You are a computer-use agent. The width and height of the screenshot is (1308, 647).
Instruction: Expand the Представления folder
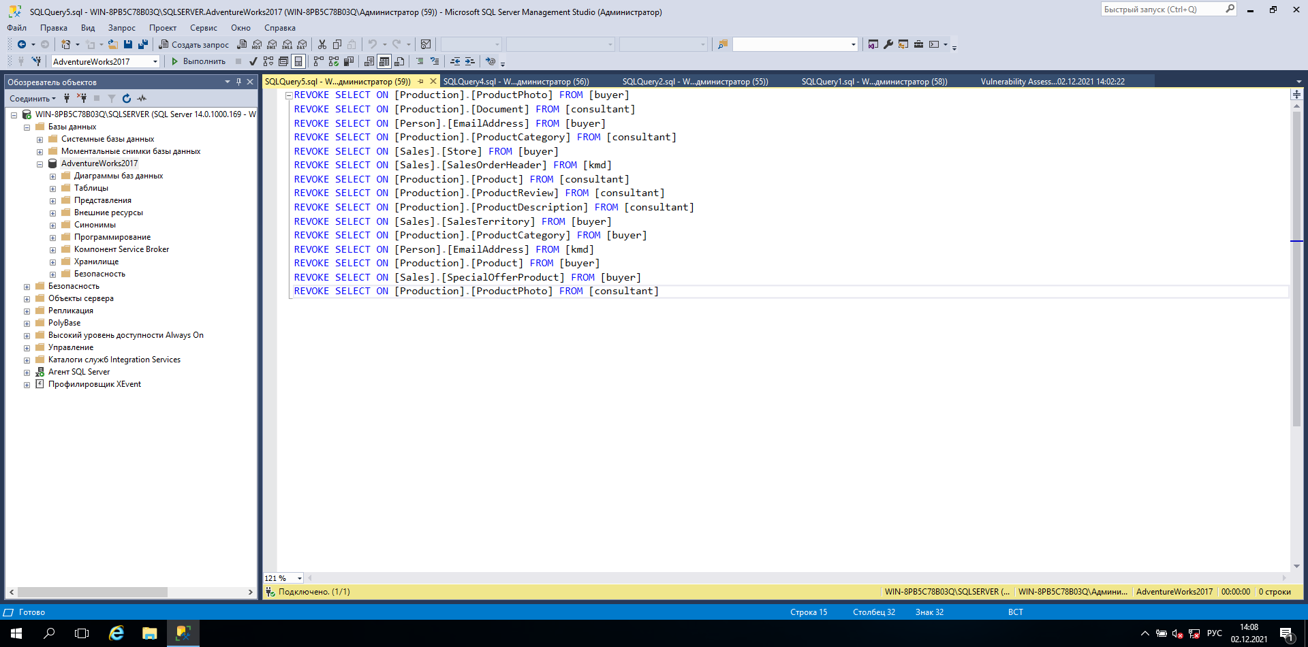coord(52,201)
